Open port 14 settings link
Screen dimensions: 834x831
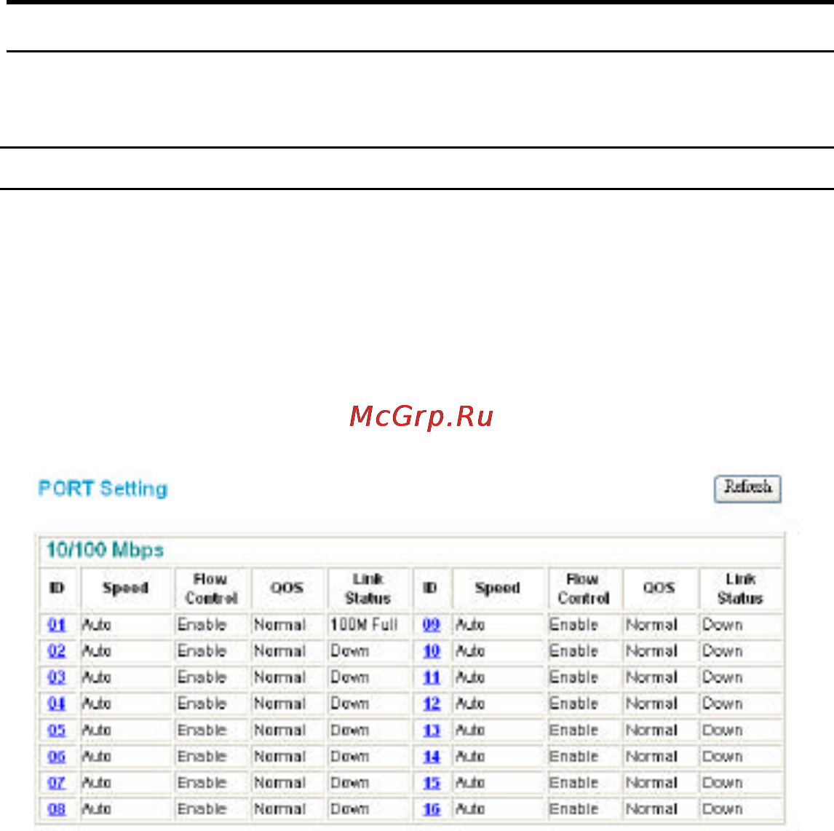[432, 756]
